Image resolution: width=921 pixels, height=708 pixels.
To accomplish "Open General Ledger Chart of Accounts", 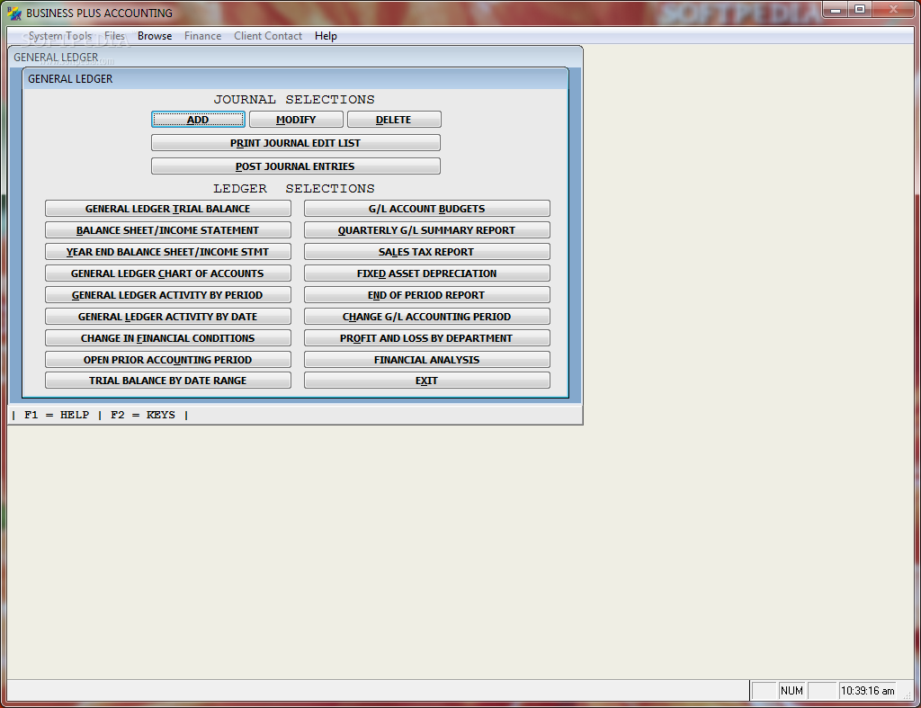I will click(168, 273).
